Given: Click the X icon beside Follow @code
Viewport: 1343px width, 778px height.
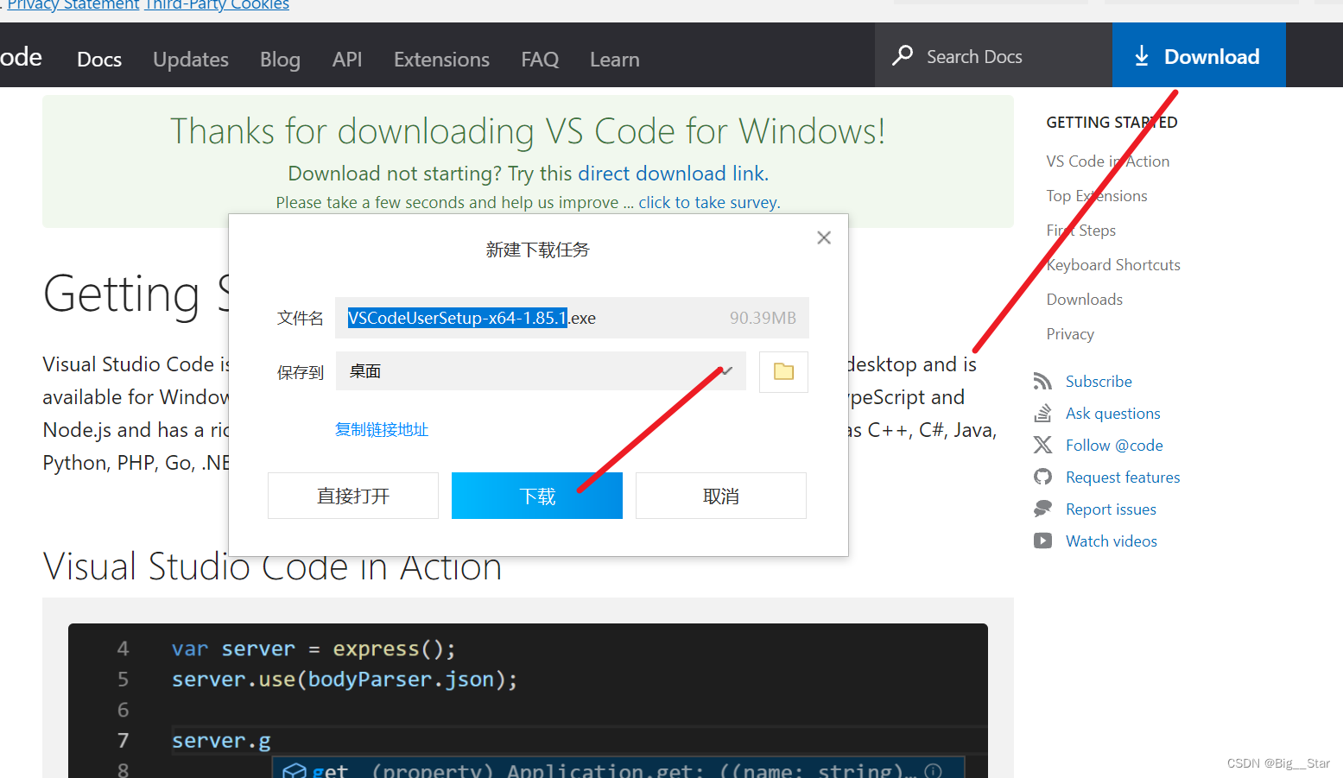Looking at the screenshot, I should tap(1043, 445).
